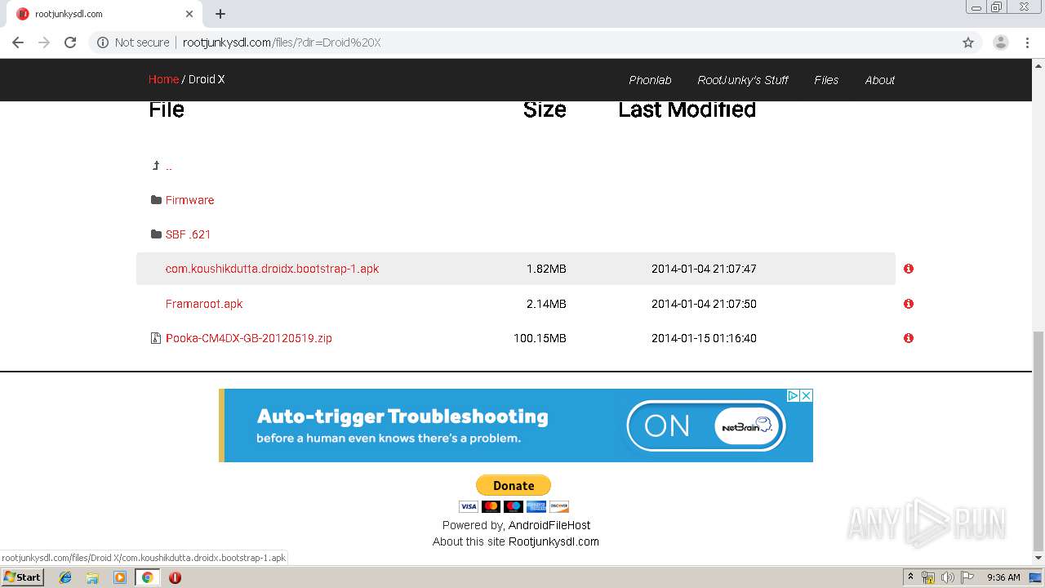
Task: Open the Windows Start menu
Action: pyautogui.click(x=22, y=577)
